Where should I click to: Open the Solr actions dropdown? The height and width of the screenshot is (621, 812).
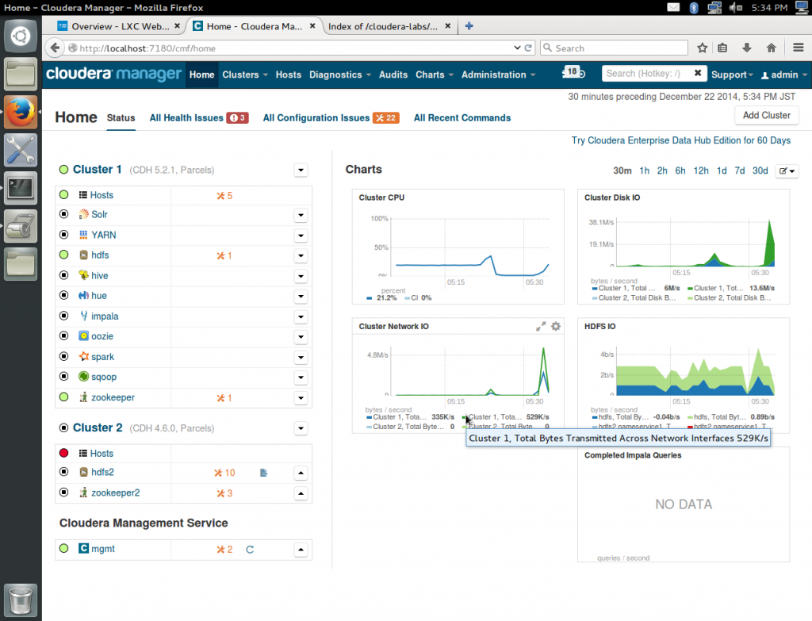[x=301, y=215]
